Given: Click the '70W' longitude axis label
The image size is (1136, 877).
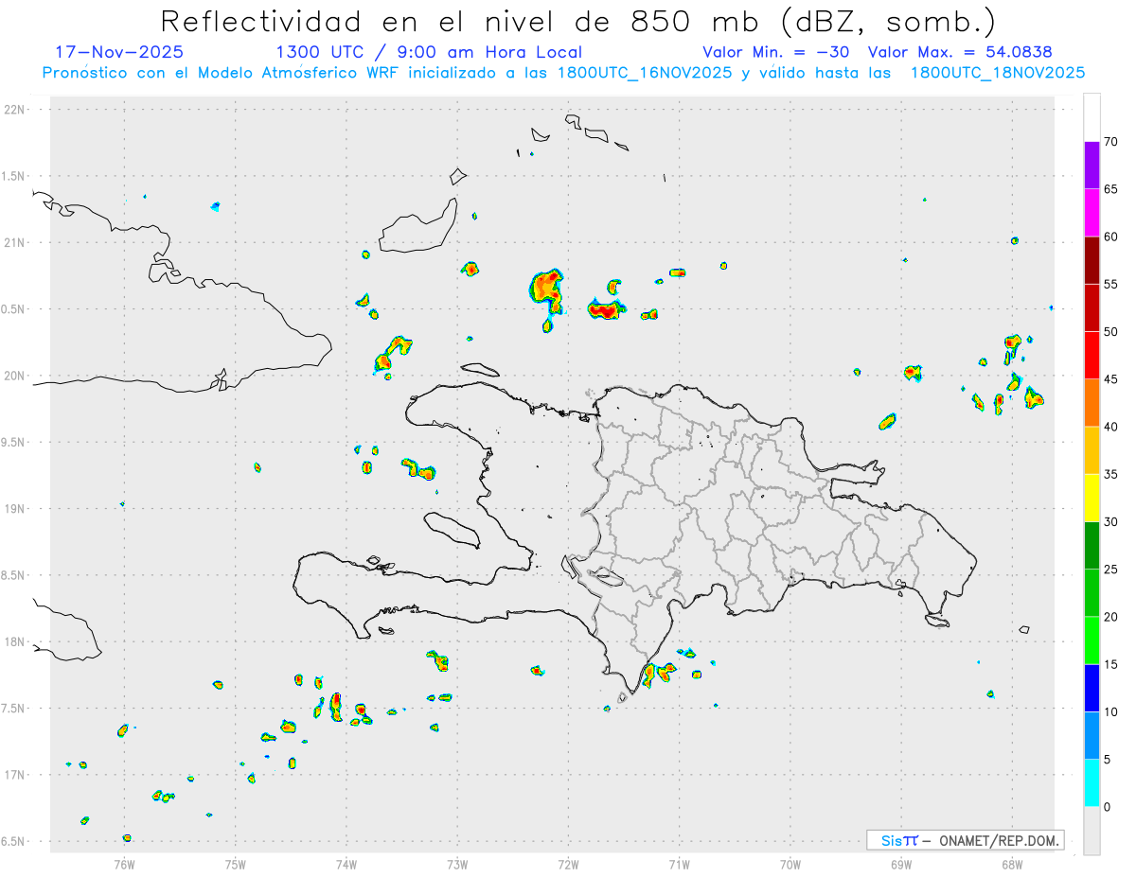Looking at the screenshot, I should (x=790, y=864).
